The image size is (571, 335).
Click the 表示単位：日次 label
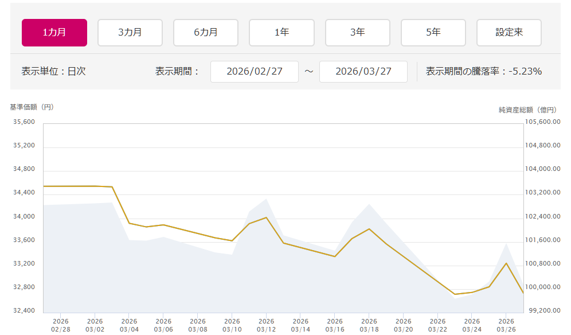[54, 72]
